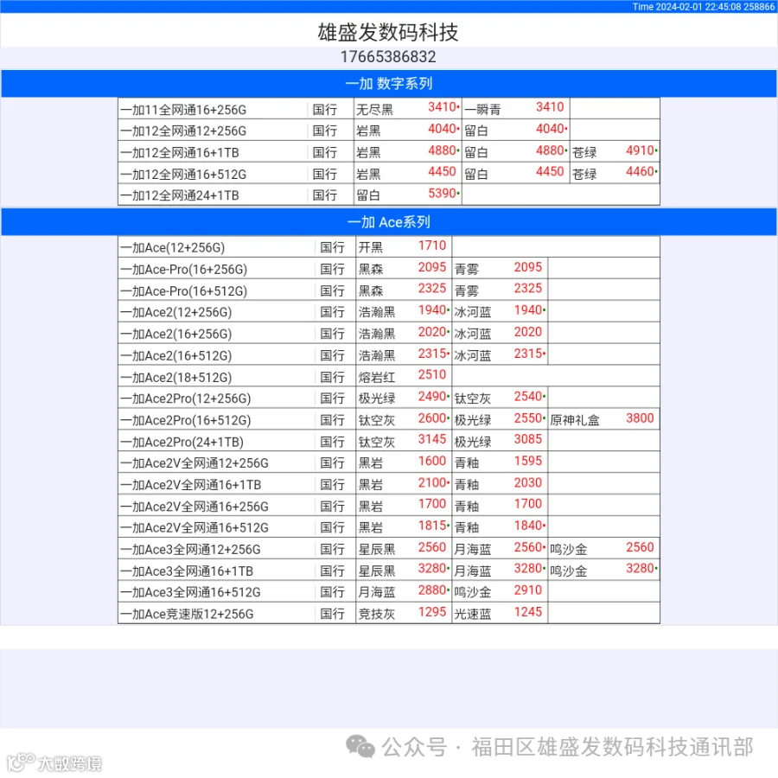Select the 一加12全网通16+1TB model cell
Screen dimensions: 778x778
point(213,152)
